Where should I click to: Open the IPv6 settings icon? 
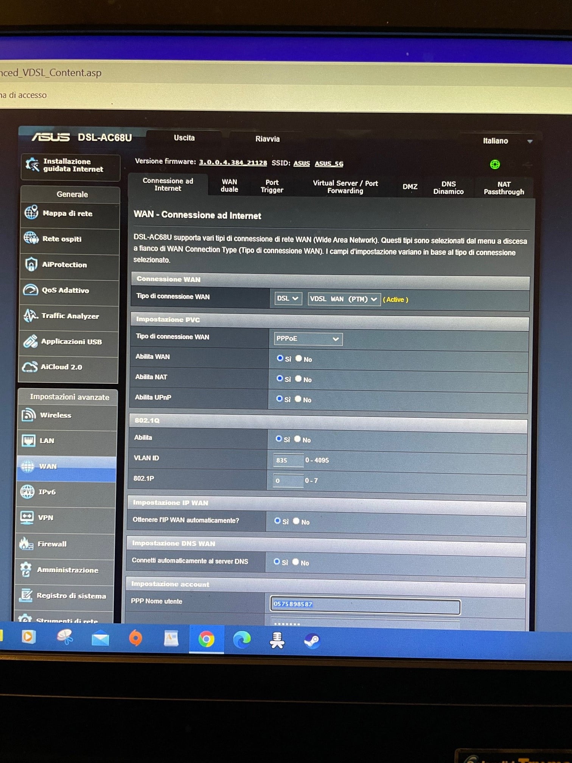[x=27, y=492]
